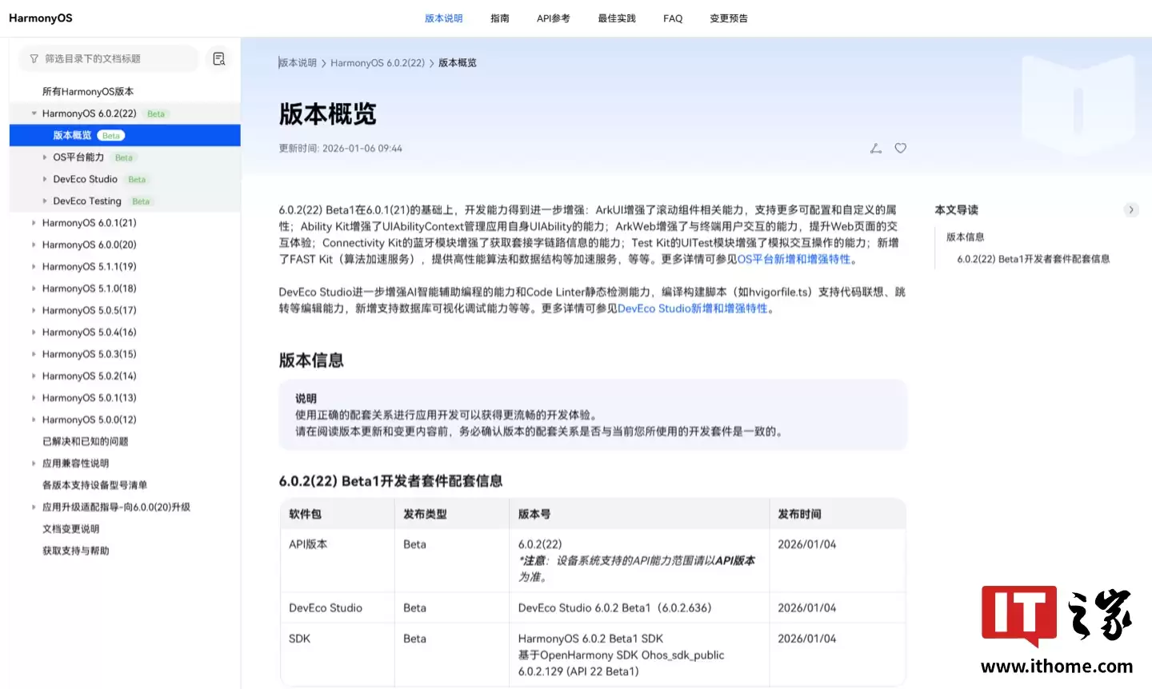This screenshot has height=689, width=1152.
Task: Open the document search icon beside the filter field
Action: click(x=218, y=58)
